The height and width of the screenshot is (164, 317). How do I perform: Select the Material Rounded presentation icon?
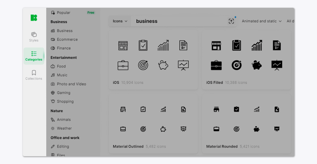(x=277, y=129)
